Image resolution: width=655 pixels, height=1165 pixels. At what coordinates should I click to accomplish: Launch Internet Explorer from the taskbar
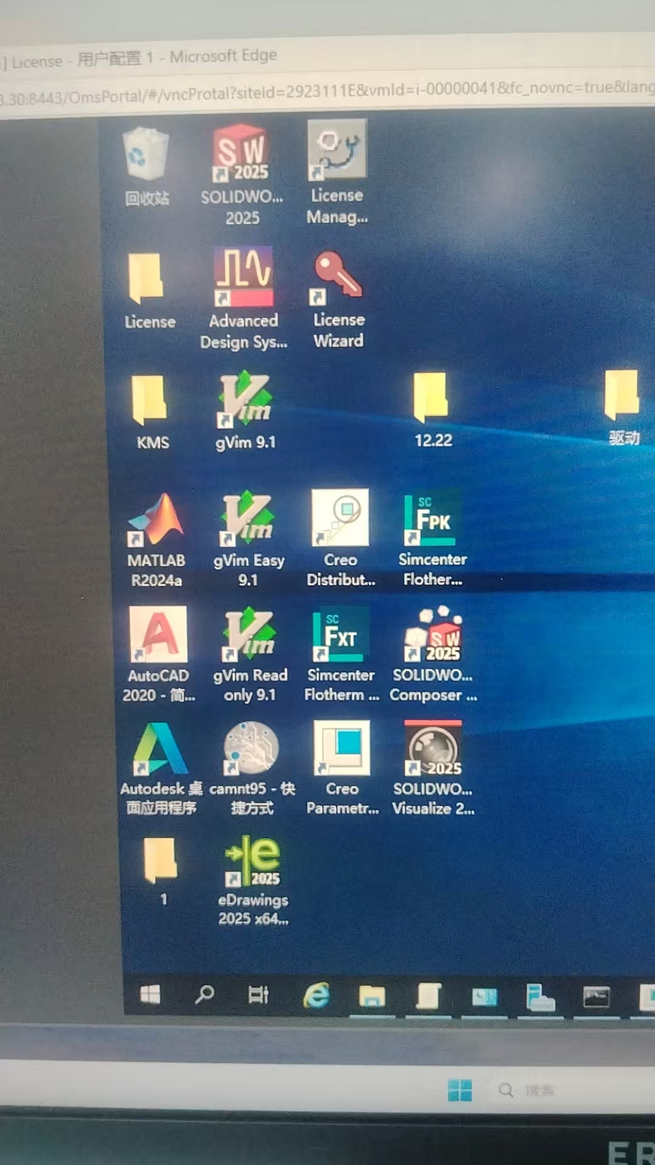tap(317, 996)
